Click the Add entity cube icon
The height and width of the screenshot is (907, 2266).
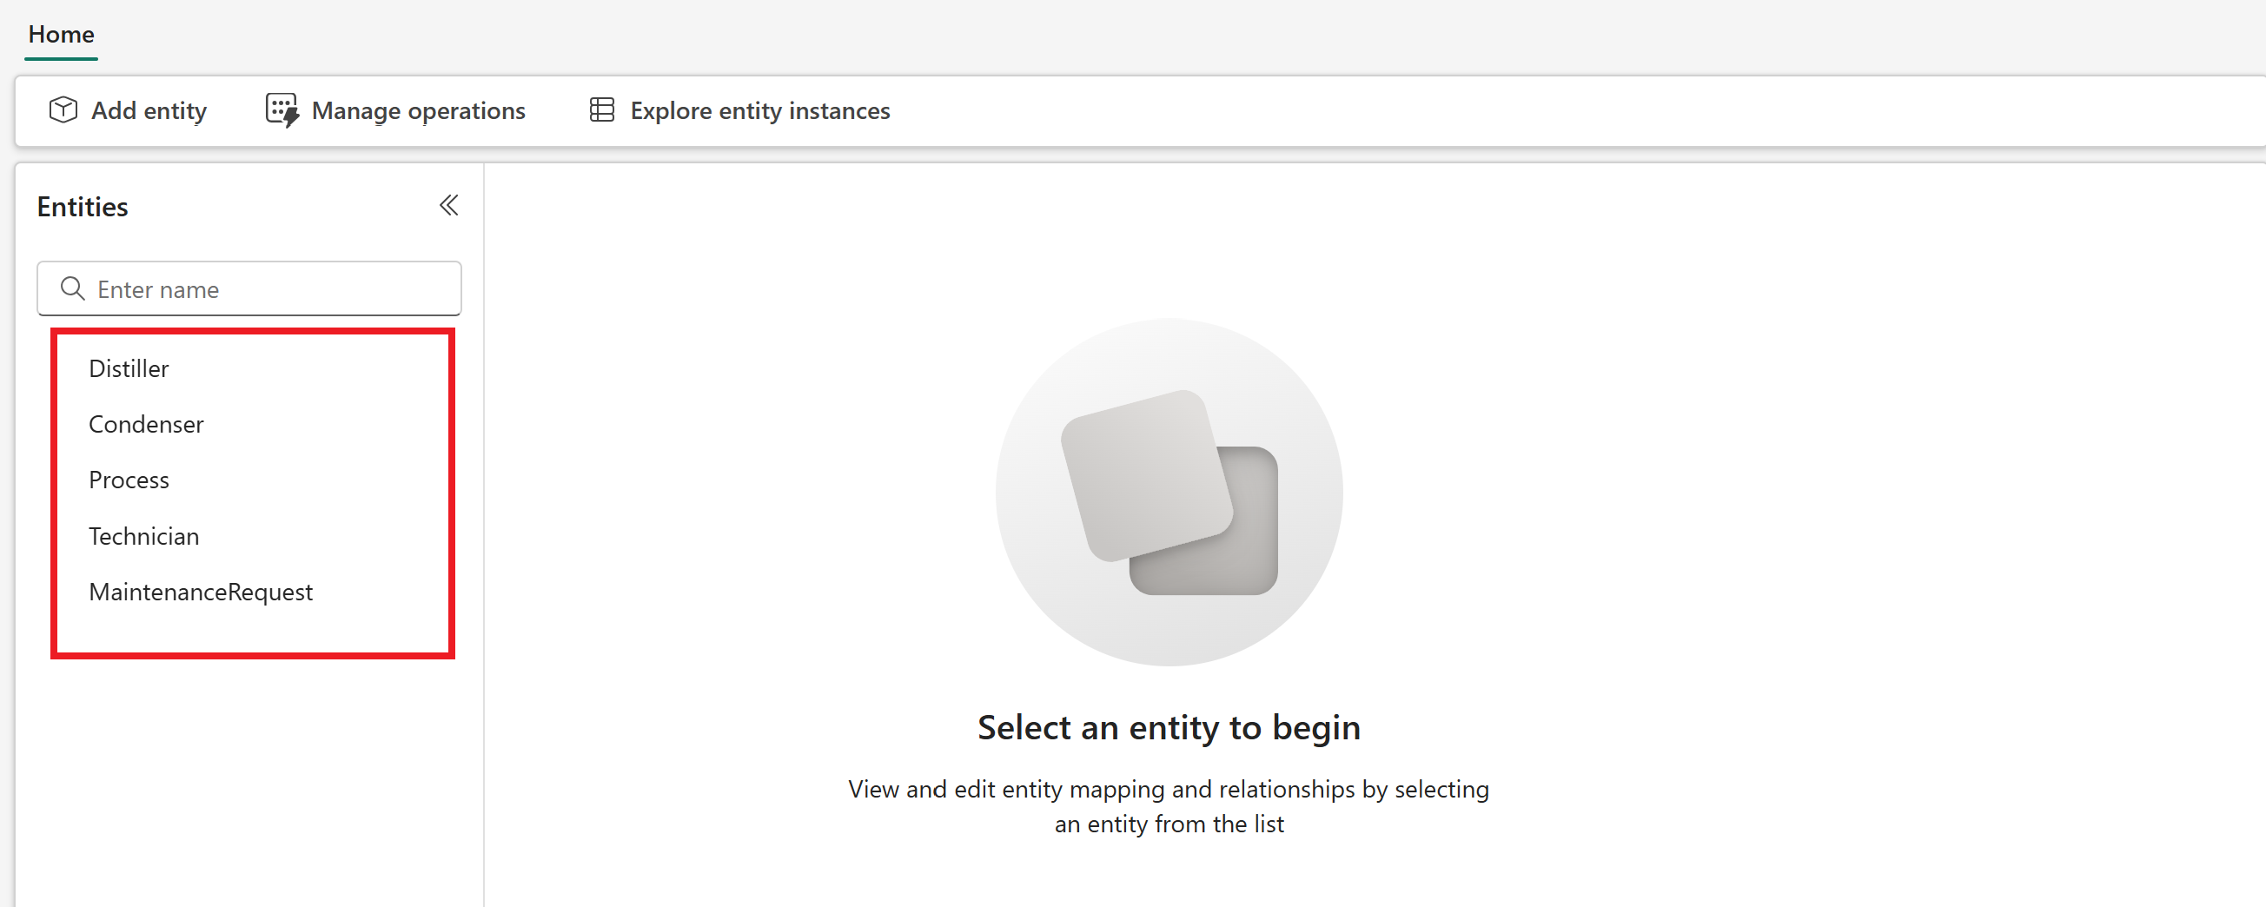tap(63, 110)
